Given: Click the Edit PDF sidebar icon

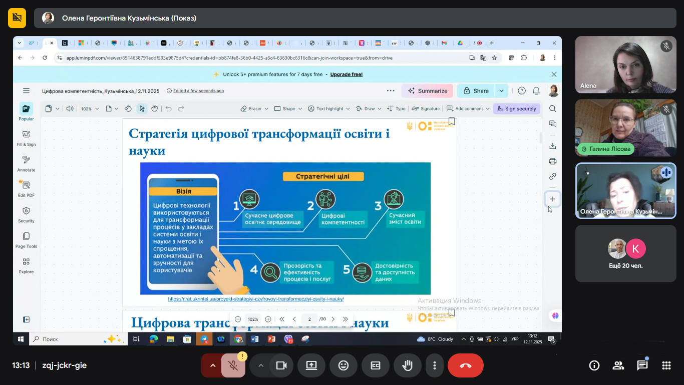Looking at the screenshot, I should pyautogui.click(x=26, y=188).
